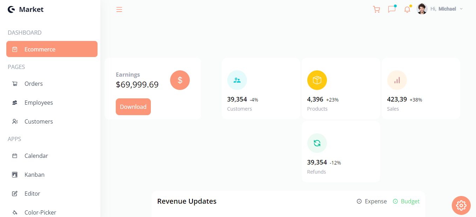Click the Budget legend item
Image resolution: width=476 pixels, height=217 pixels.
[x=406, y=201]
